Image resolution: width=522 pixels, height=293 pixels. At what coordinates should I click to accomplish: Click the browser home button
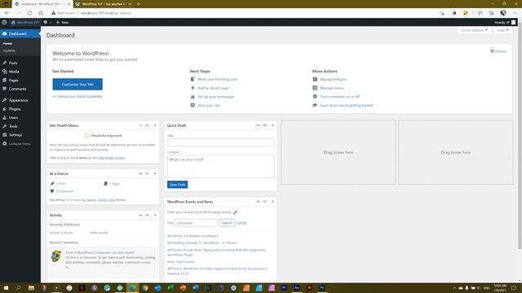[x=41, y=13]
